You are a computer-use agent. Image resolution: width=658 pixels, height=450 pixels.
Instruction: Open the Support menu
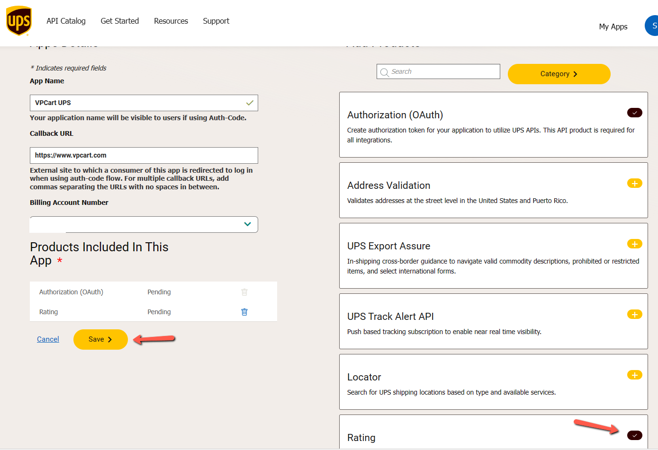[x=216, y=21]
